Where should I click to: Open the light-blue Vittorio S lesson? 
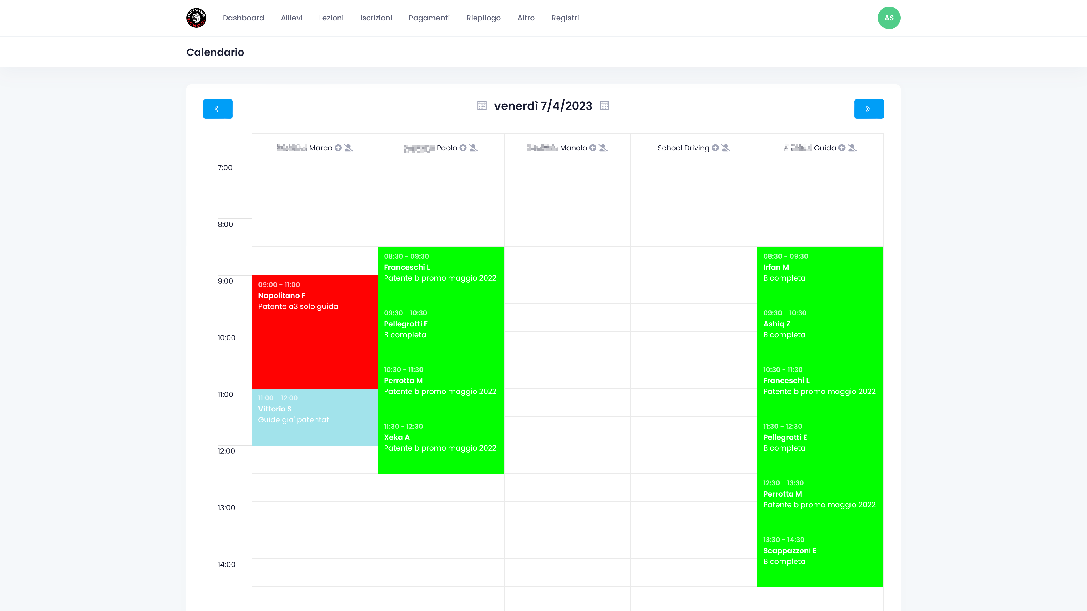pyautogui.click(x=315, y=417)
